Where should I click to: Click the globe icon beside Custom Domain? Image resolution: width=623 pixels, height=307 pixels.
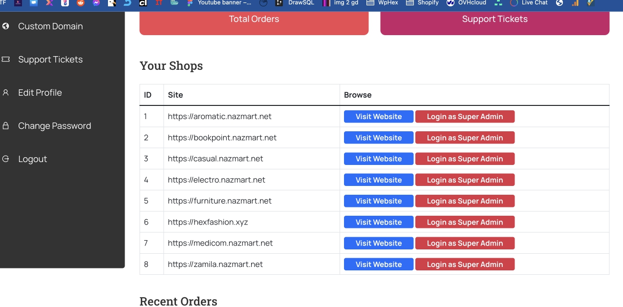point(6,26)
